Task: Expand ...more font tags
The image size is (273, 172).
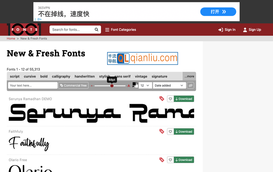Action: pyautogui.click(x=189, y=76)
